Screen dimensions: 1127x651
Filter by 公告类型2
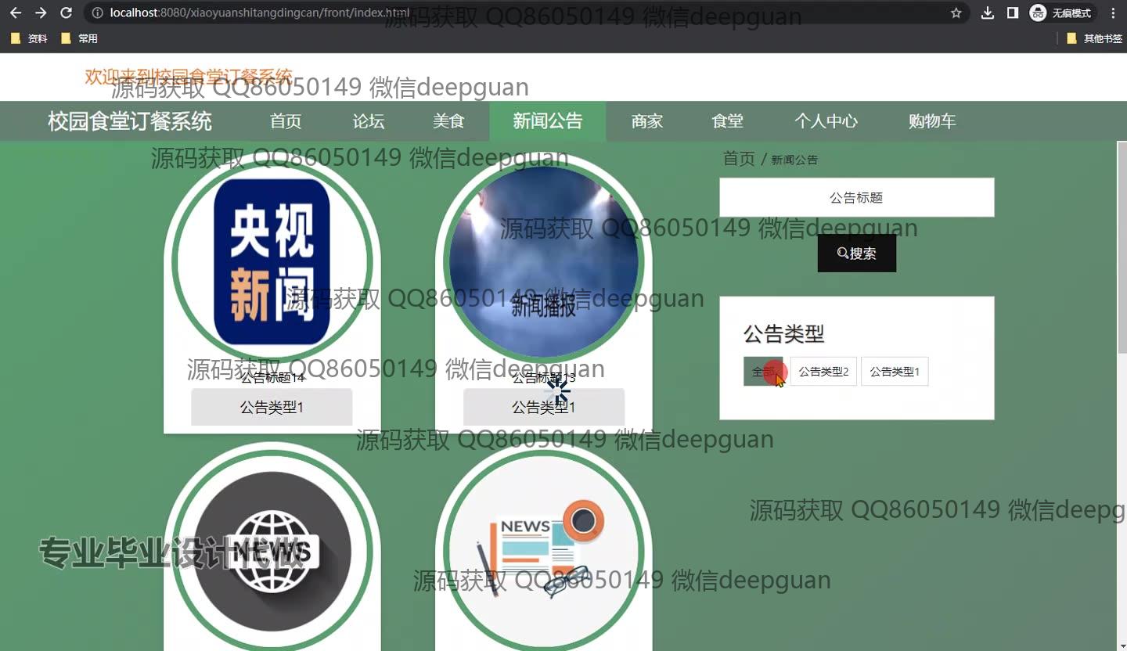click(824, 372)
